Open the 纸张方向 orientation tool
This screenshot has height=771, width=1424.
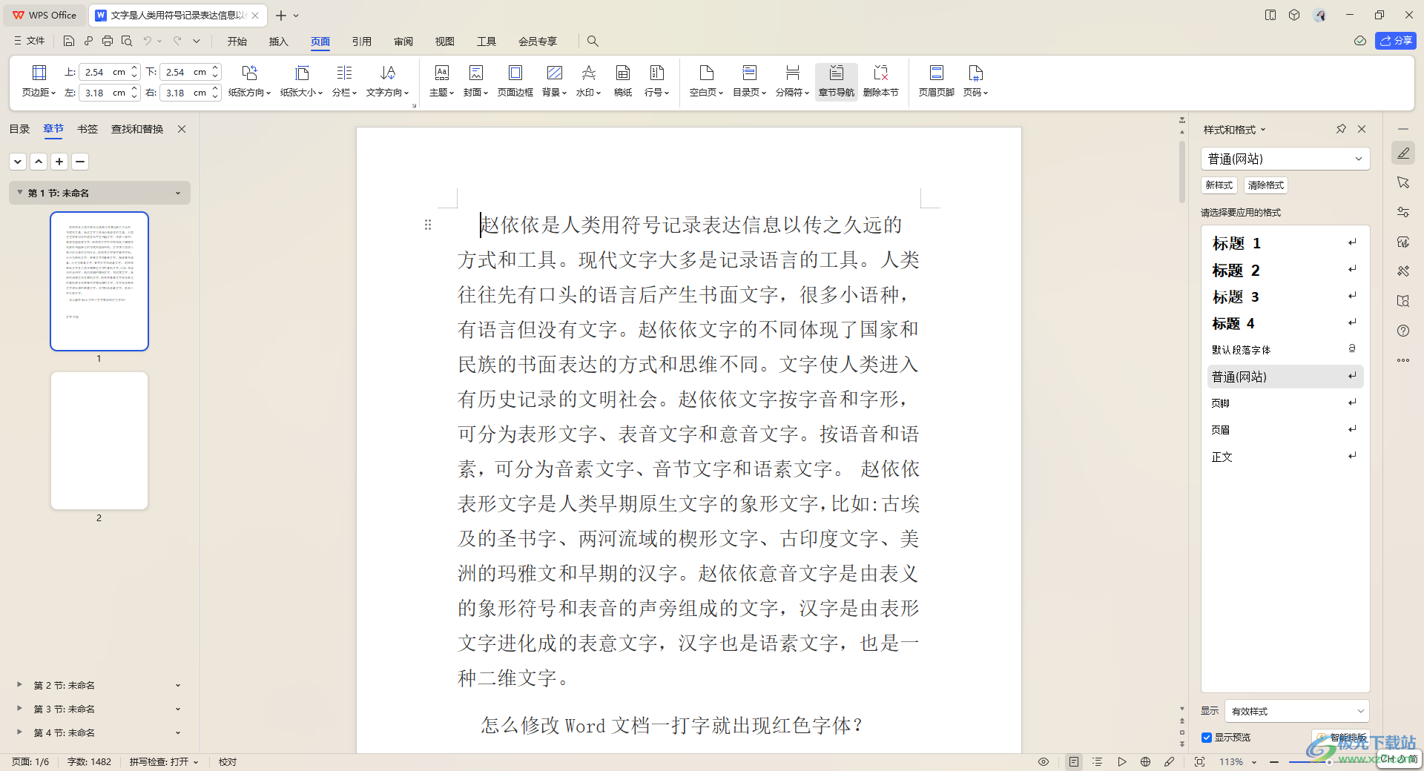pyautogui.click(x=249, y=81)
